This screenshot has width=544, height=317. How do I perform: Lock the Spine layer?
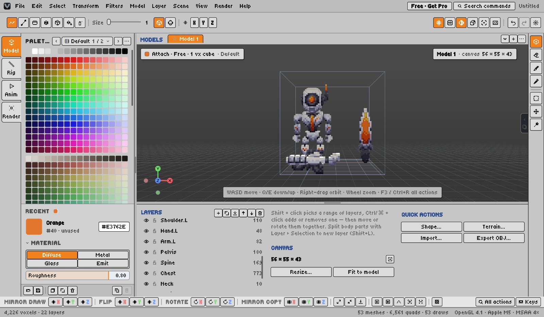(x=155, y=263)
